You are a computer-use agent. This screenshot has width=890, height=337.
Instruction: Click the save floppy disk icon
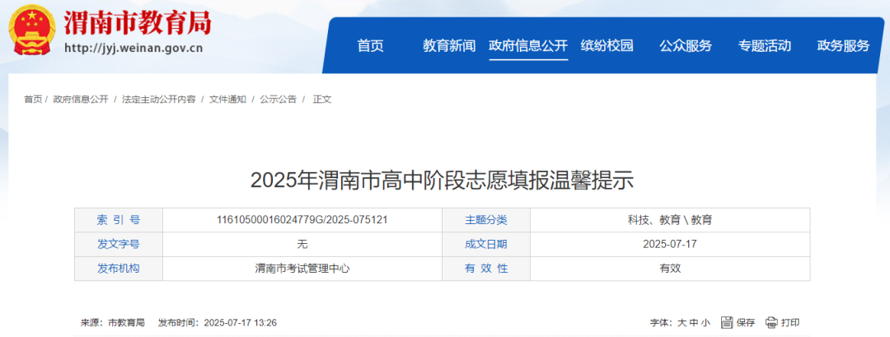point(727,323)
